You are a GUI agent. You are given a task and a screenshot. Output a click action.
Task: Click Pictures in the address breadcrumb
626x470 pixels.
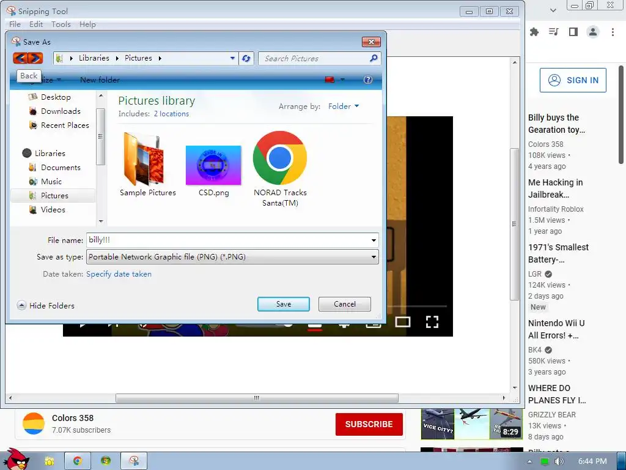pos(138,58)
